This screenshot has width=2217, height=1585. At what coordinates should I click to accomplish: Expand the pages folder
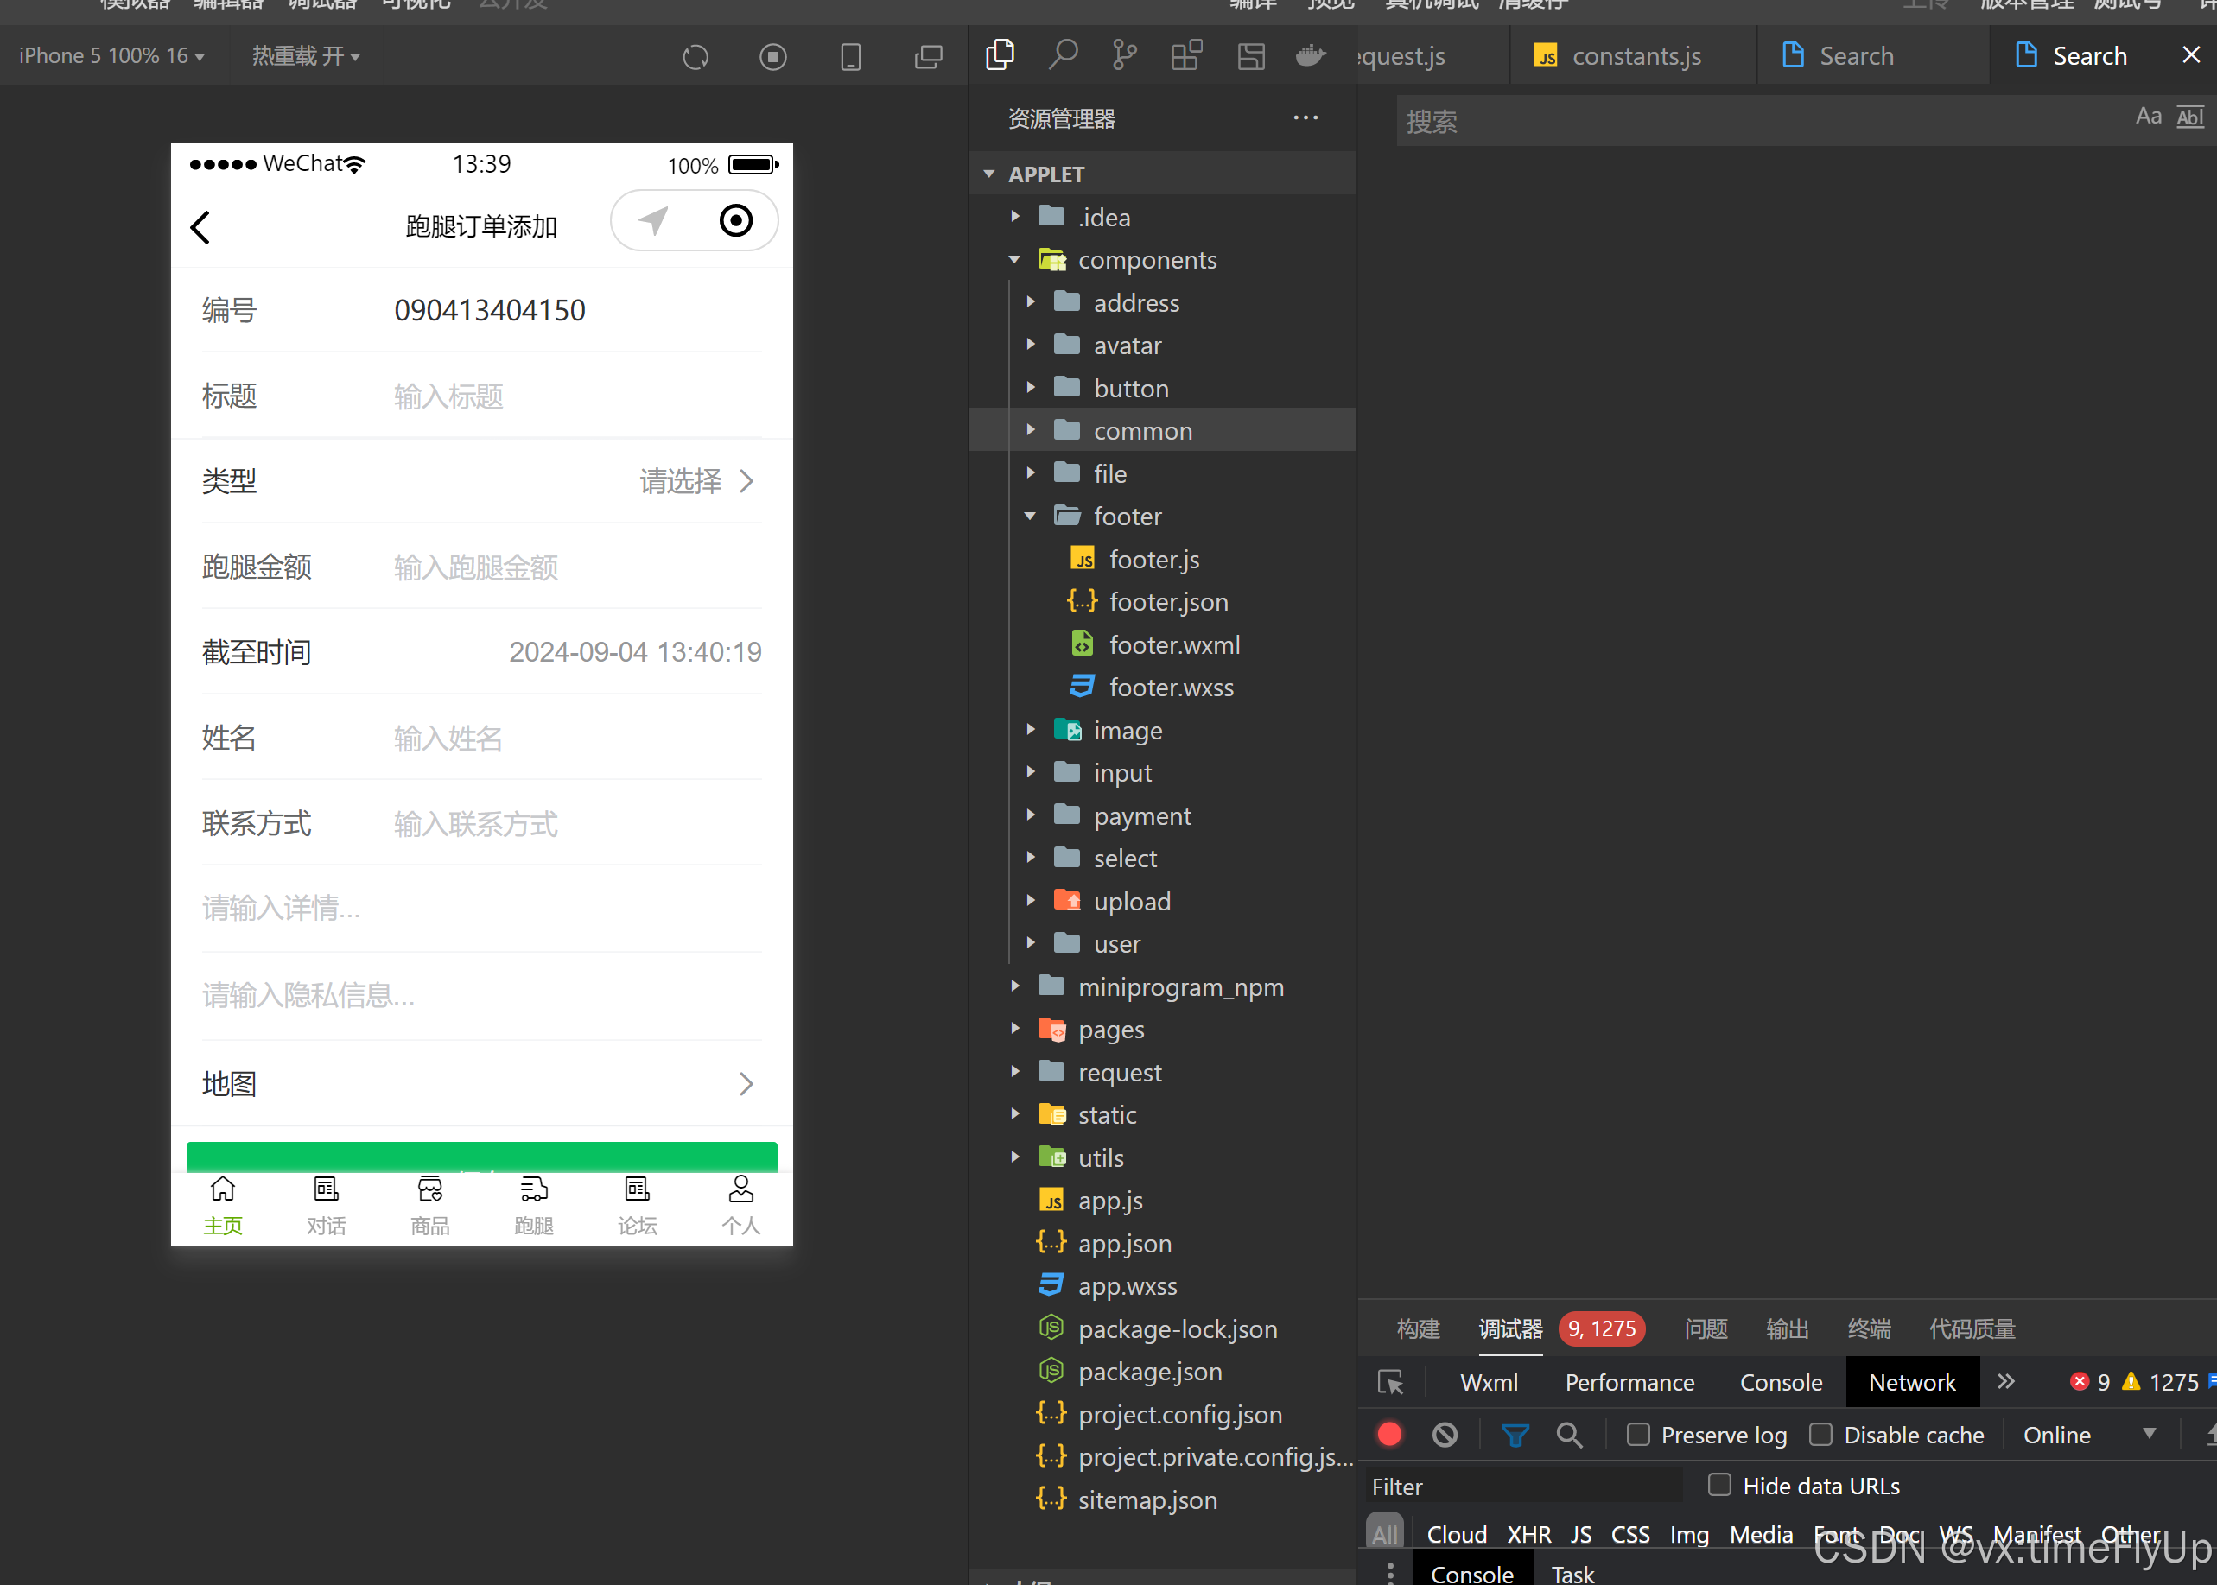(1110, 1030)
